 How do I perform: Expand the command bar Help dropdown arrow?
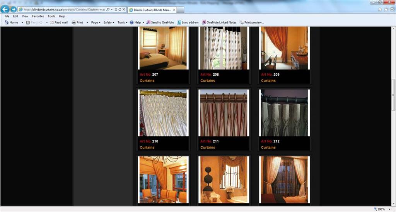coord(143,22)
